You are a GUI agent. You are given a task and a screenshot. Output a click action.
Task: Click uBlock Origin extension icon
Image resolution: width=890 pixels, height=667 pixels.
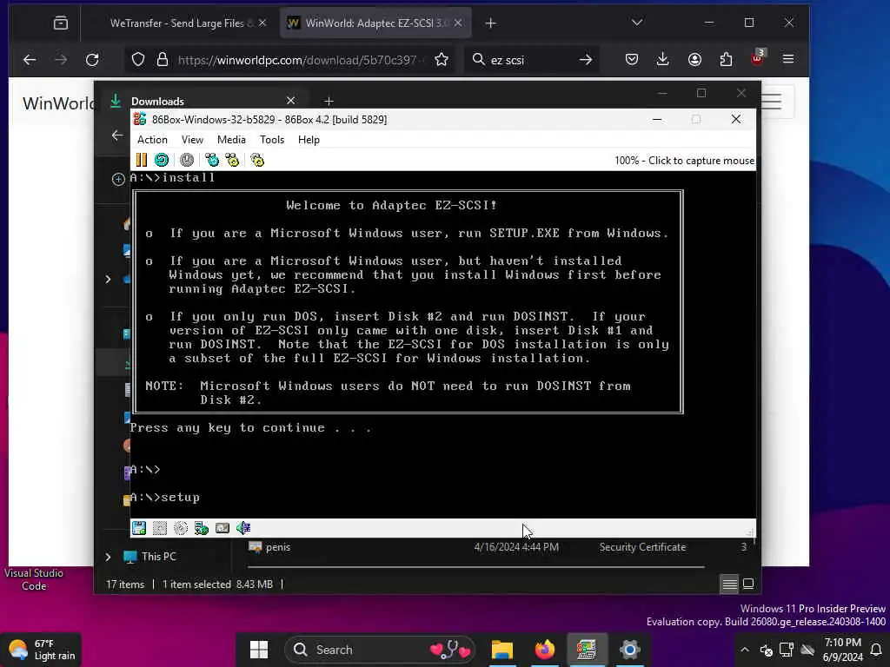pyautogui.click(x=758, y=58)
